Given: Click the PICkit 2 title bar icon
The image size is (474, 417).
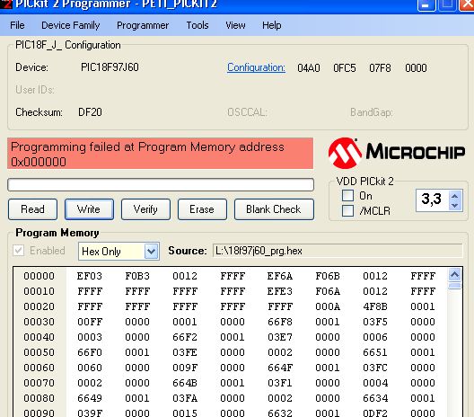Looking at the screenshot, I should pos(5,4).
